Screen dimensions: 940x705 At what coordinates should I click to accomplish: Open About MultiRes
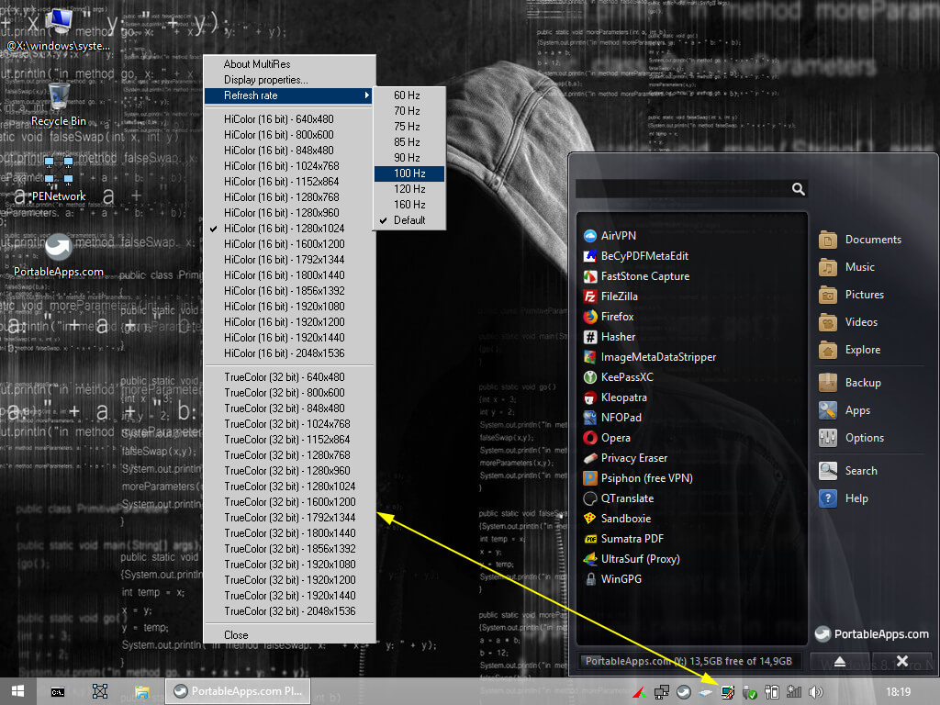tap(289, 64)
